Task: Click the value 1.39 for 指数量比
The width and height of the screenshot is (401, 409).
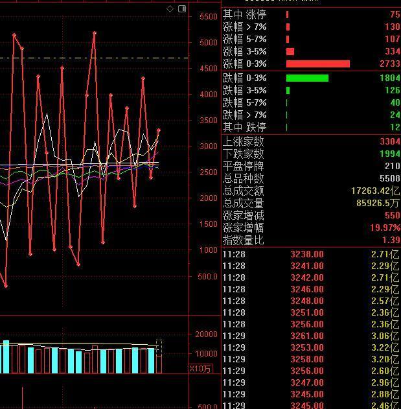Action: [x=391, y=240]
